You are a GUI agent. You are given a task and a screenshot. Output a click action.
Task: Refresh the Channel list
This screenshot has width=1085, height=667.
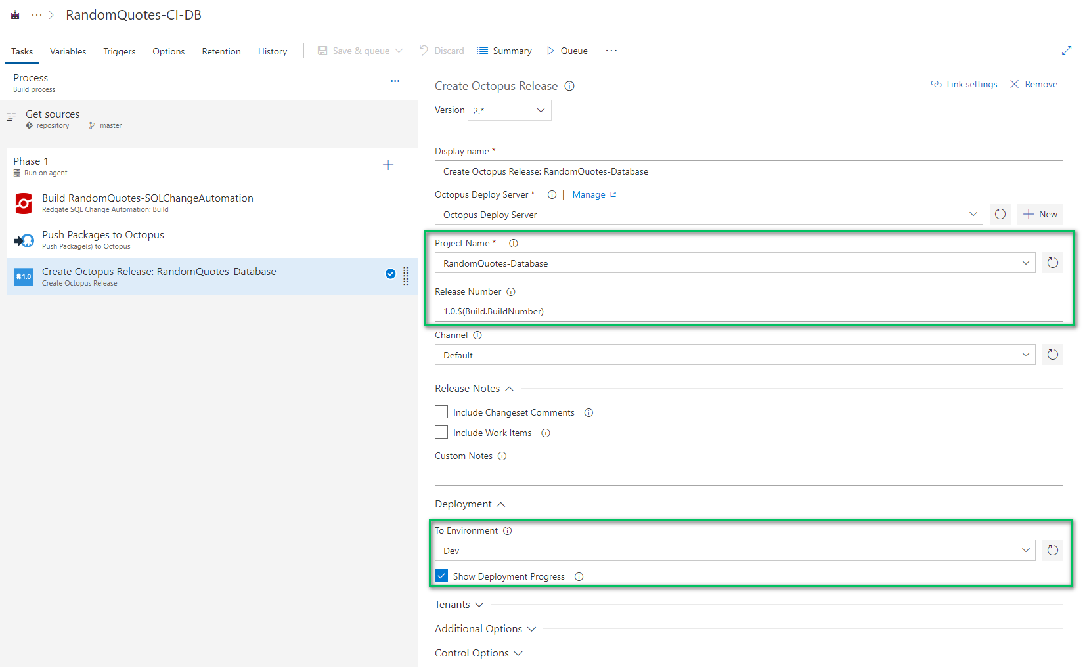1053,355
